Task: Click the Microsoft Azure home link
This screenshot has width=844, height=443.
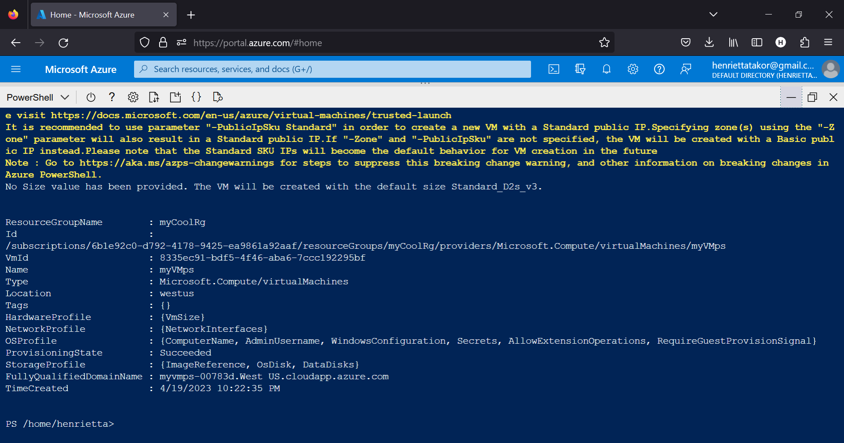Action: [81, 69]
